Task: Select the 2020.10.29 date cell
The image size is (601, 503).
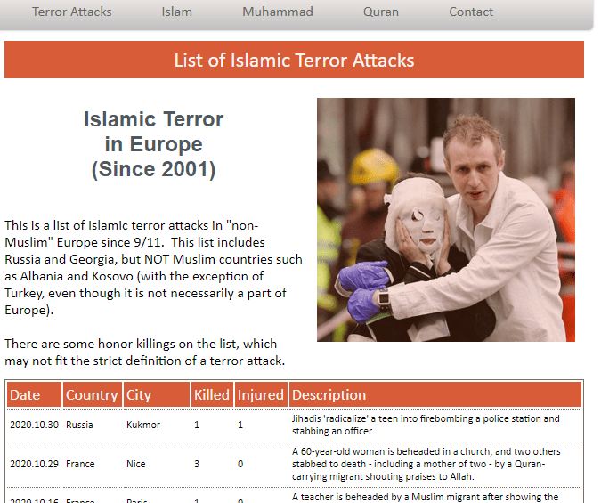Action: pyautogui.click(x=34, y=464)
